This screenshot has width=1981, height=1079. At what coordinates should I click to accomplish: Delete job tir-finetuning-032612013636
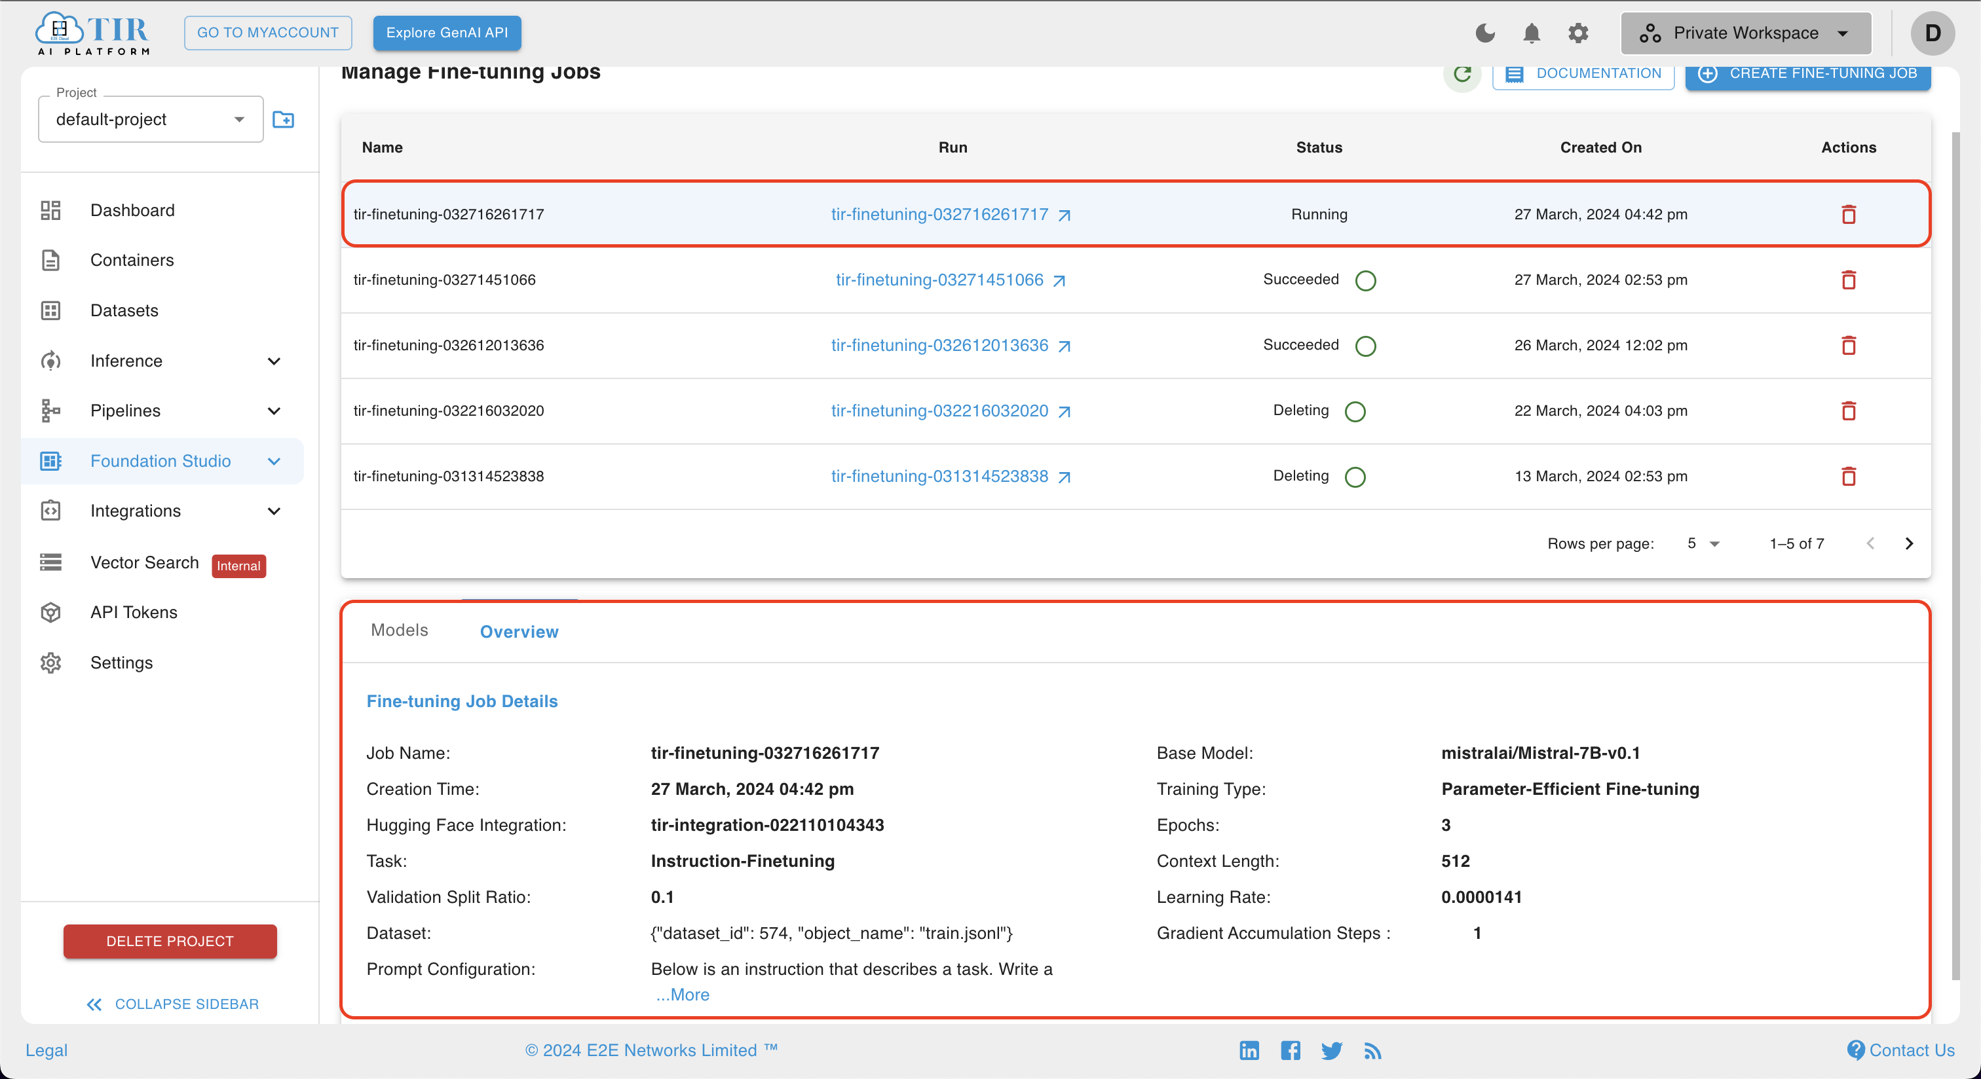pos(1848,345)
